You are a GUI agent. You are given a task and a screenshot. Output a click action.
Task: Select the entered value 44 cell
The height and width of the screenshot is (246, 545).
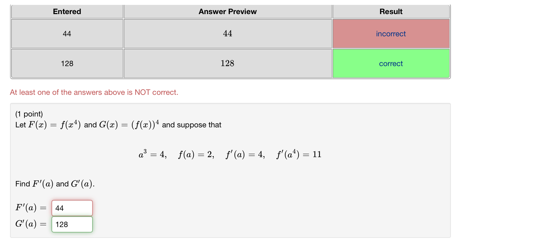pos(67,34)
